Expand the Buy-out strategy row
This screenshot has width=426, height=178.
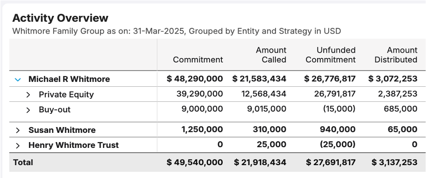(x=28, y=110)
